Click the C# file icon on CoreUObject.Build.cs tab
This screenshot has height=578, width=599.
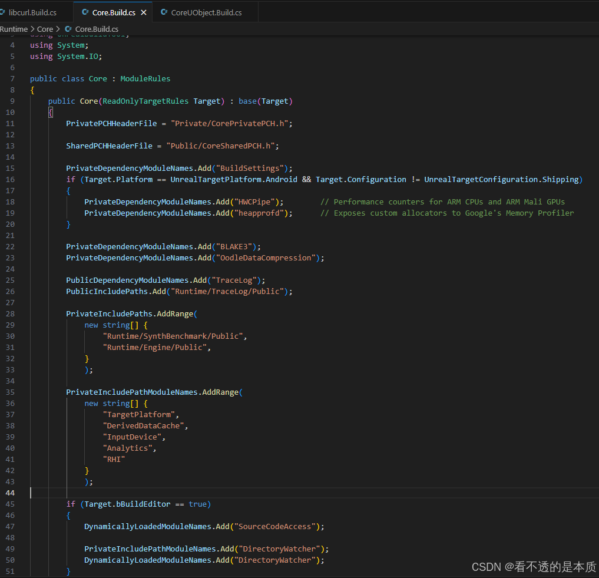[x=164, y=12]
